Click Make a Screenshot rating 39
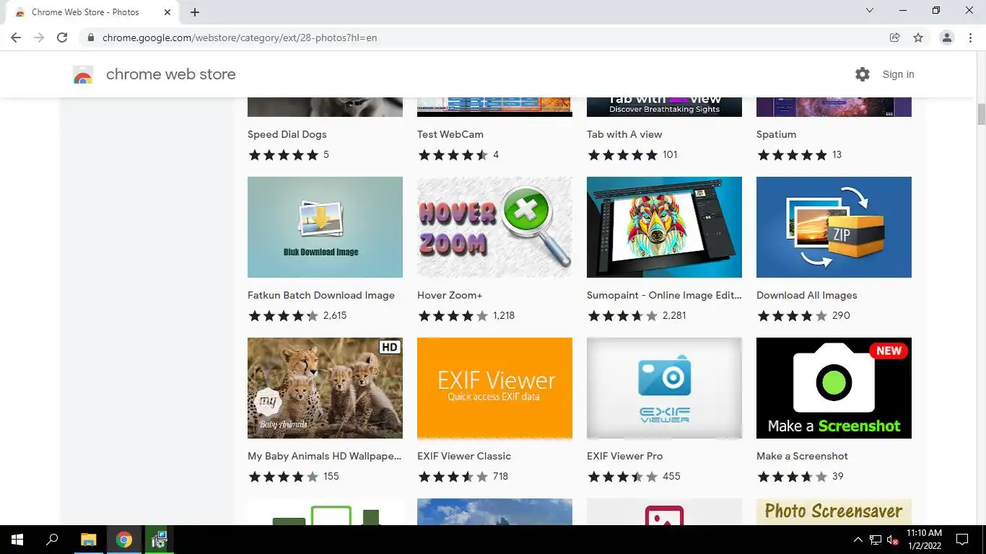 coord(800,476)
